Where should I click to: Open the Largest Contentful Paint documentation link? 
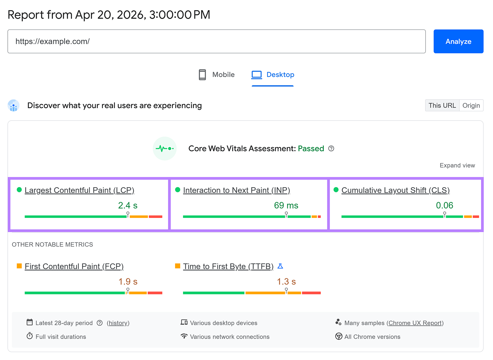(79, 190)
